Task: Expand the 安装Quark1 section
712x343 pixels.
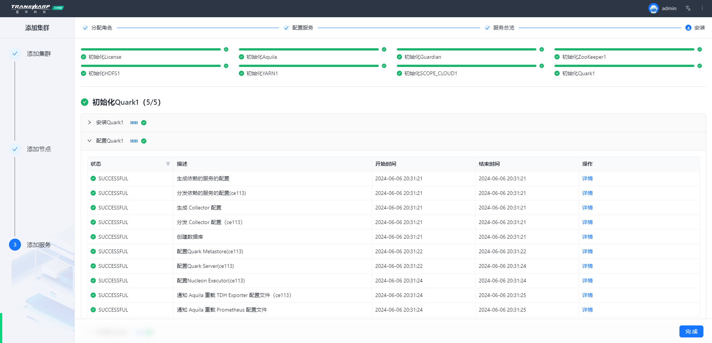Action: pos(89,122)
